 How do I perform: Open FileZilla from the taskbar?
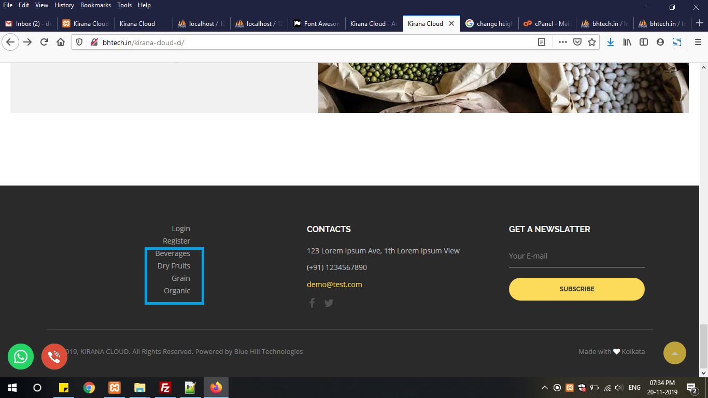click(x=165, y=388)
